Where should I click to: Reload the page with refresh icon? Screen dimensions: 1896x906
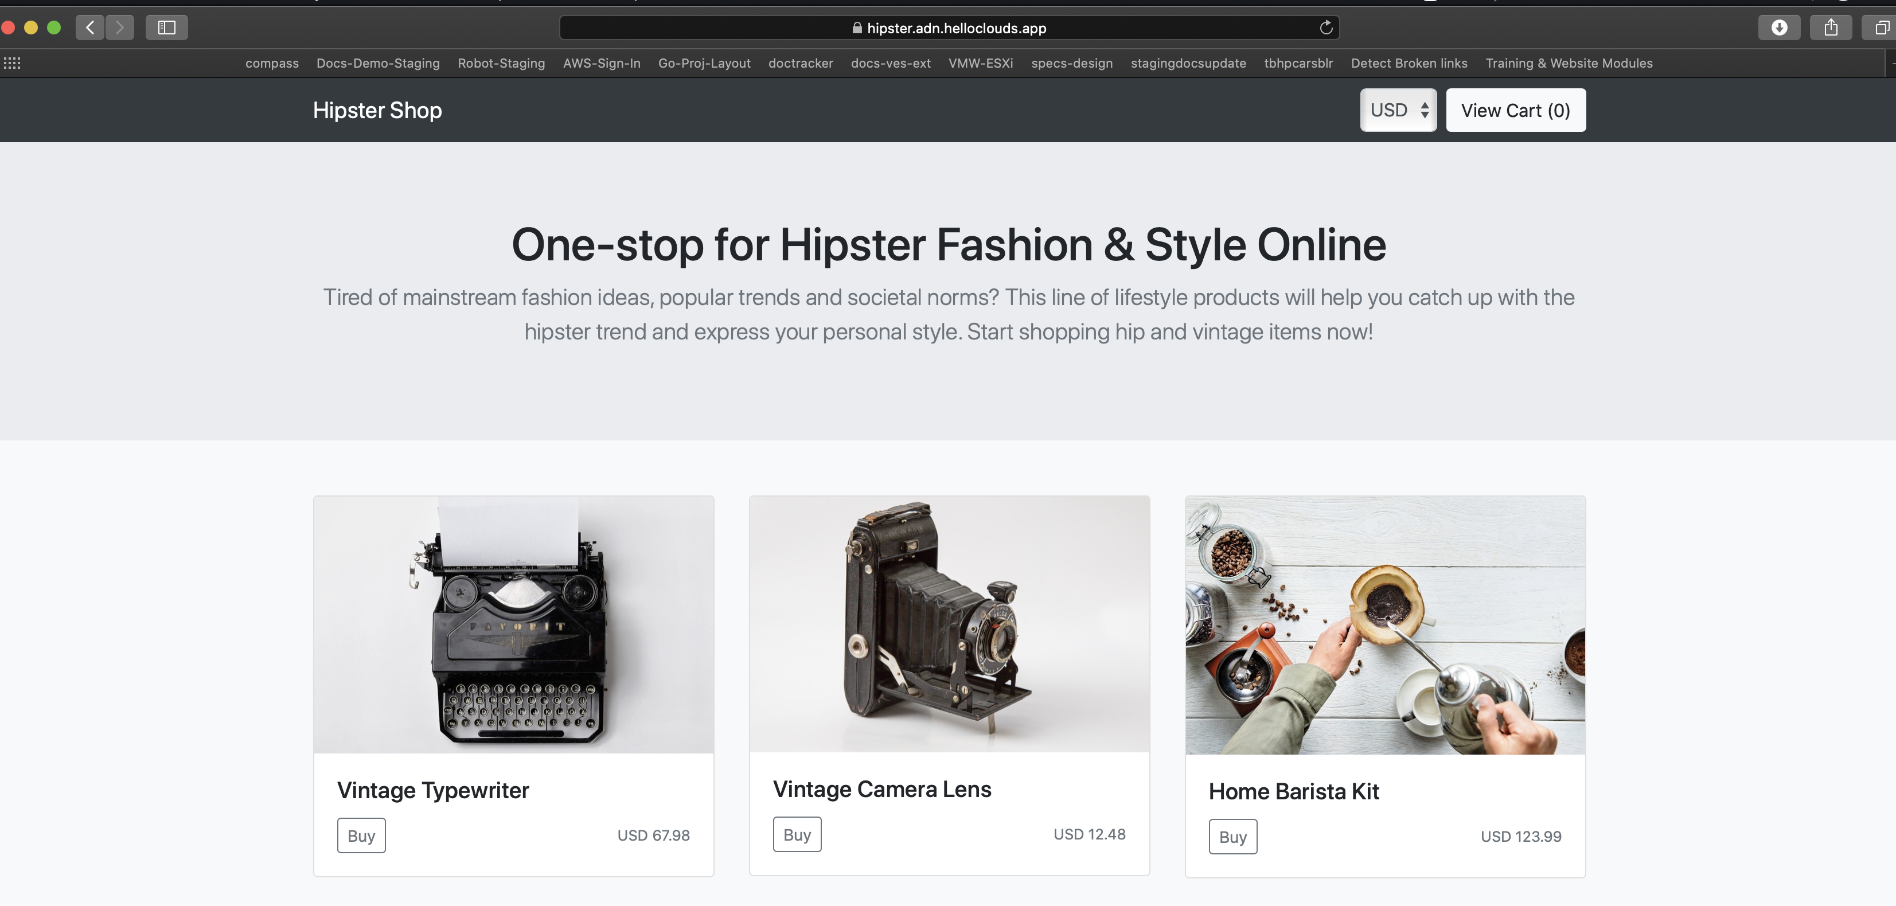point(1325,28)
